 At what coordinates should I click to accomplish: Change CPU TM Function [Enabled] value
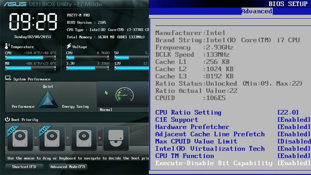pyautogui.click(x=294, y=156)
